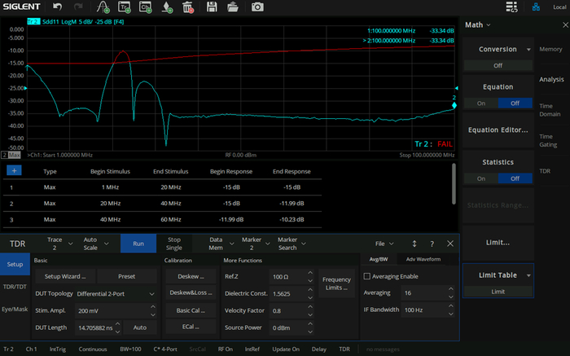Image resolution: width=570 pixels, height=356 pixels.
Task: Click the add trace icon
Action: [x=125, y=7]
